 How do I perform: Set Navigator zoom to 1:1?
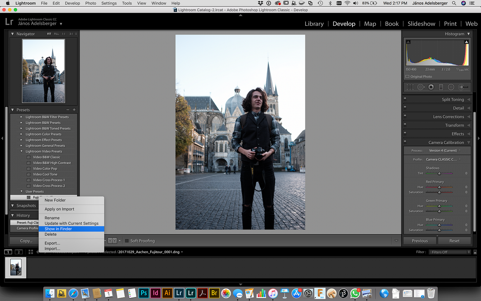tap(64, 34)
